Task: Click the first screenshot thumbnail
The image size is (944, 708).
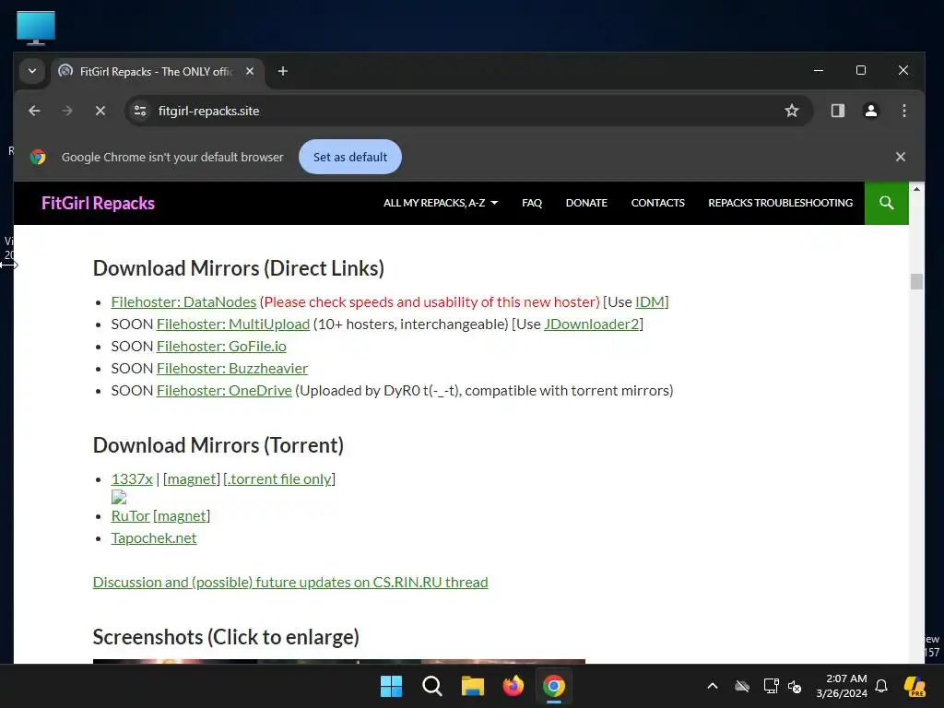Action: click(175, 662)
